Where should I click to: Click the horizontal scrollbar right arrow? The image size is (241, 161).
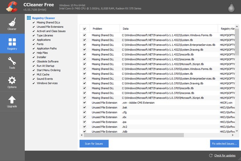[x=233, y=135]
